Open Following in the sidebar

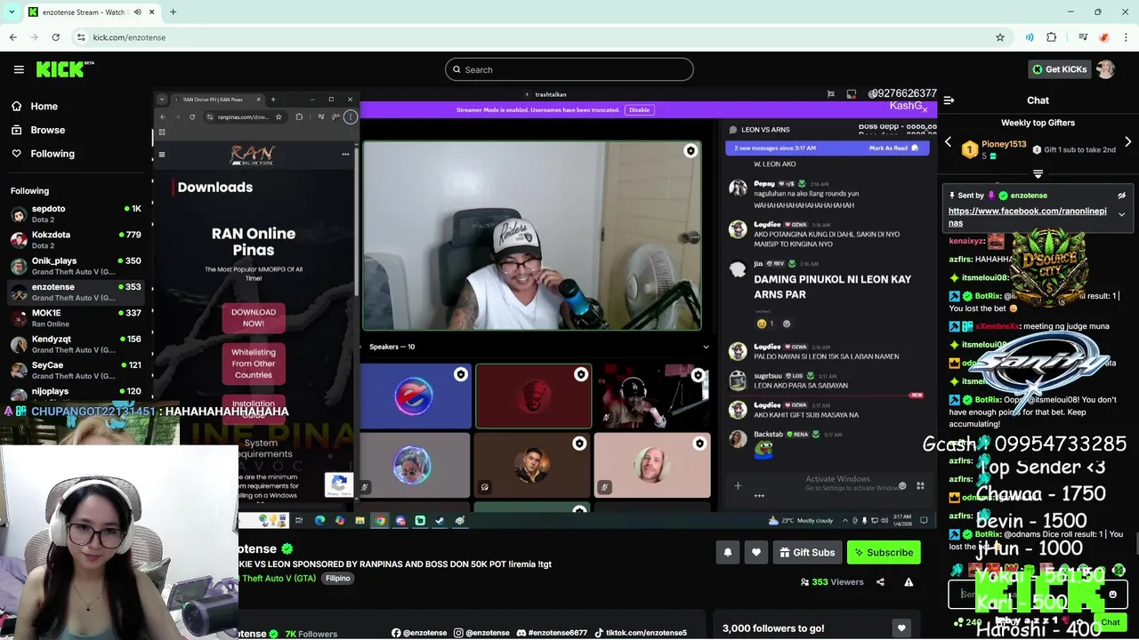coord(53,154)
